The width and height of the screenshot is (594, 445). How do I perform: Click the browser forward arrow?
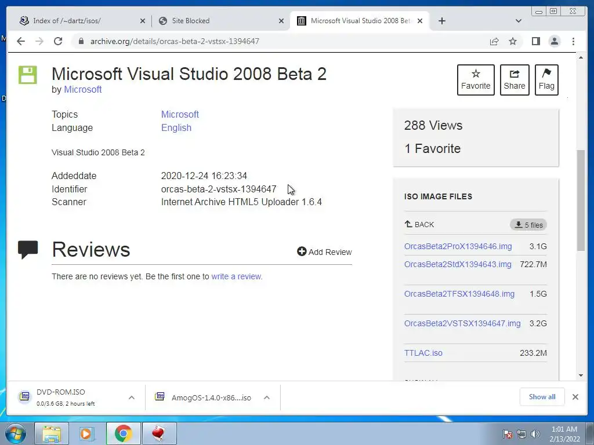coord(39,41)
